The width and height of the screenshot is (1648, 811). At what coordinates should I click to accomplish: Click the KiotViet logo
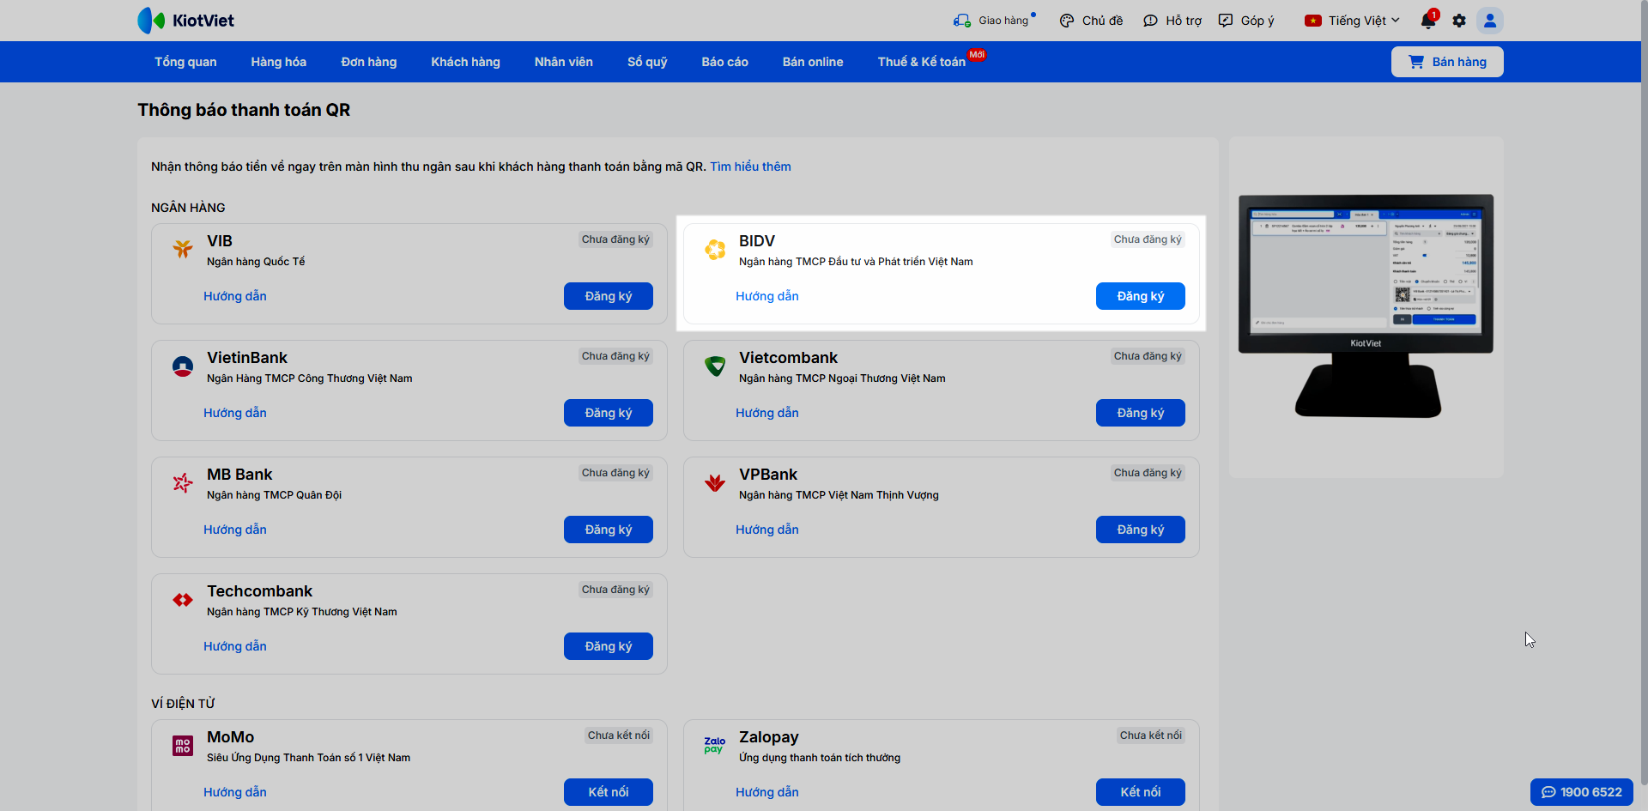coord(186,21)
